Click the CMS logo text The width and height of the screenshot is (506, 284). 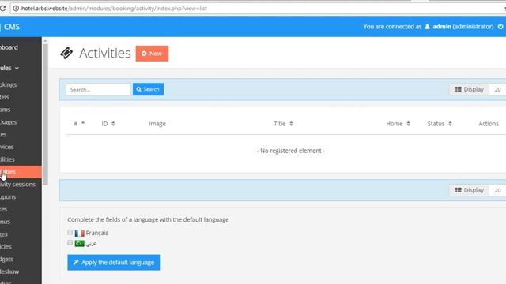click(12, 27)
